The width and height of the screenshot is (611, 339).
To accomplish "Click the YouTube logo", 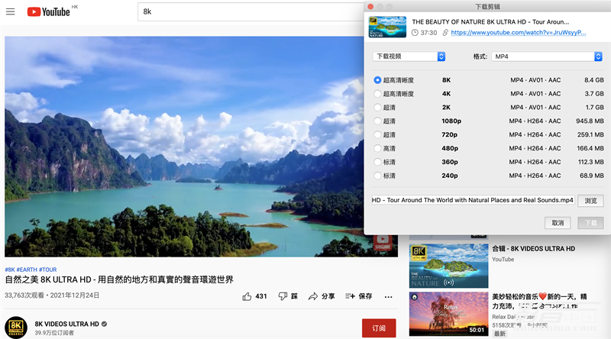I will [x=49, y=11].
